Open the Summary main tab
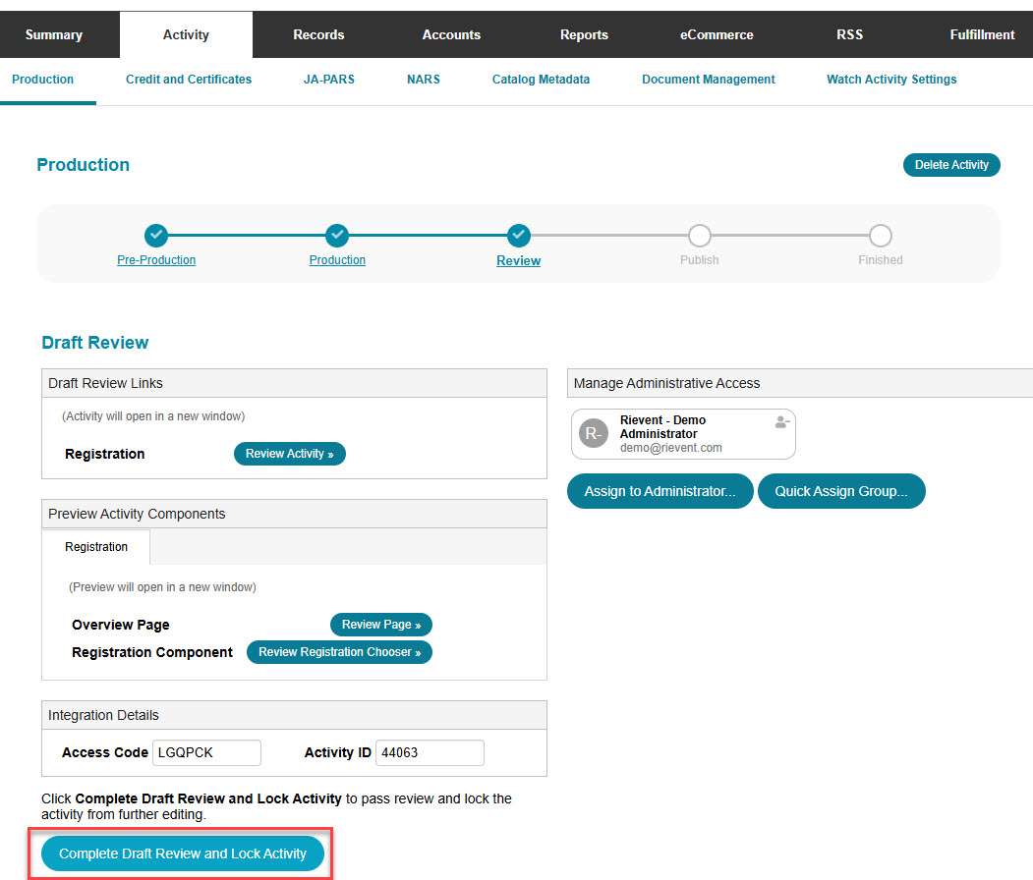The image size is (1033, 880). [x=54, y=35]
